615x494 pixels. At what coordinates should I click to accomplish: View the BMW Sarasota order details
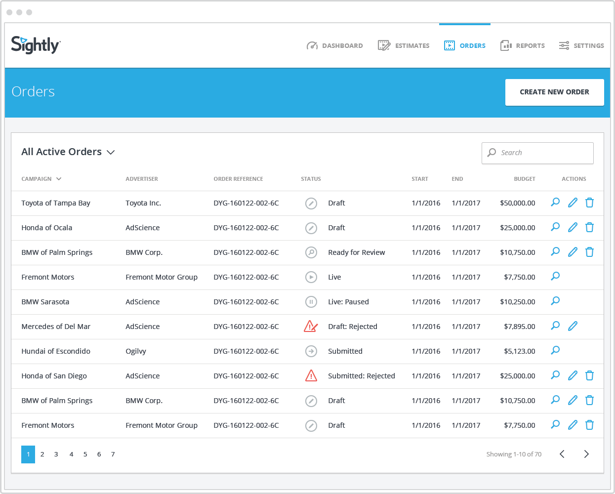click(x=555, y=301)
